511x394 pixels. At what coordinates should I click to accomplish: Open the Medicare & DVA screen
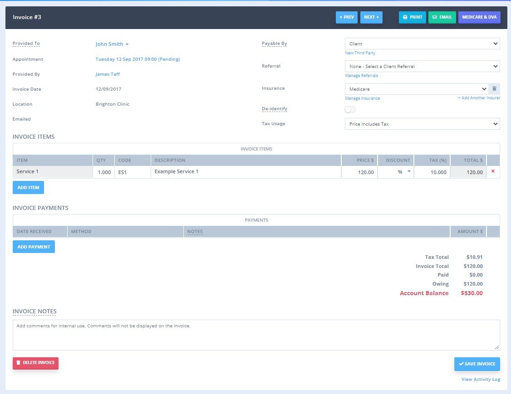pyautogui.click(x=479, y=17)
